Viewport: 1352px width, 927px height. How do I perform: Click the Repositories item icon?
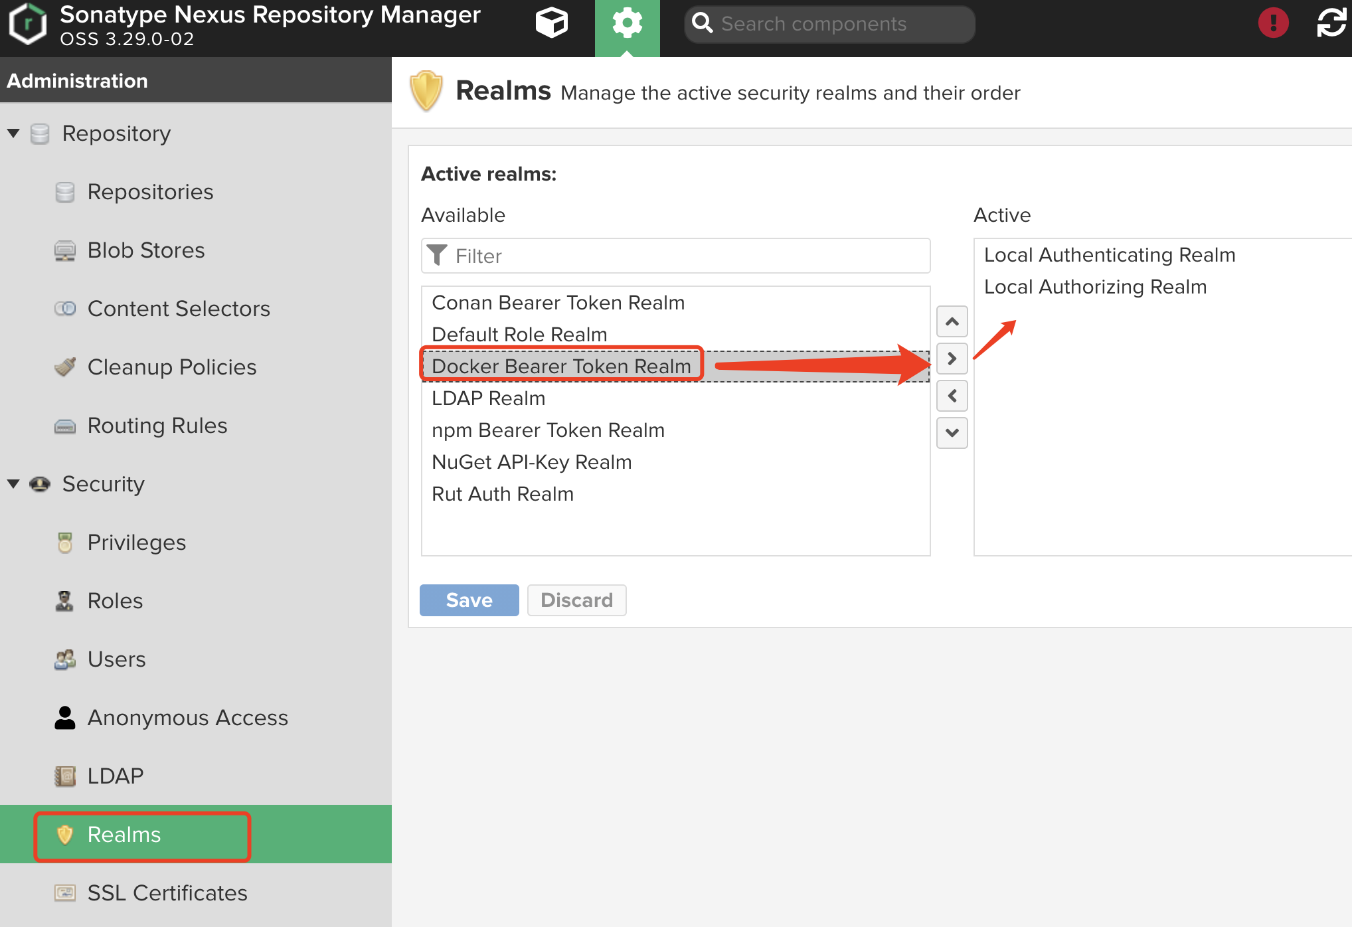(x=65, y=192)
